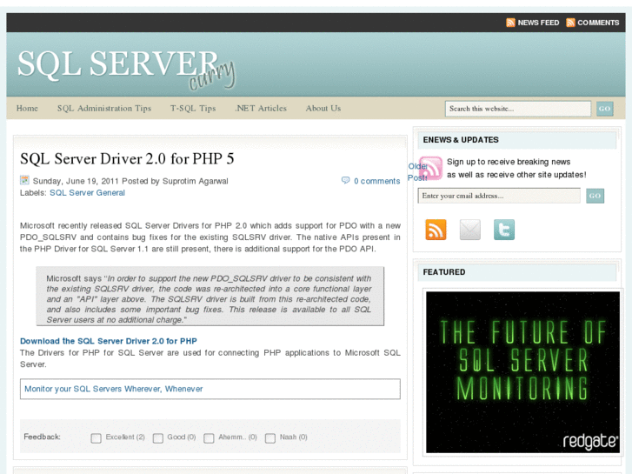Click the Featured section heading

coord(443,272)
